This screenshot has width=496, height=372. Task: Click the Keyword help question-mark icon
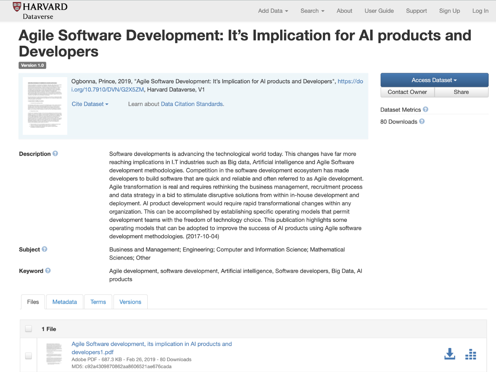coord(48,270)
